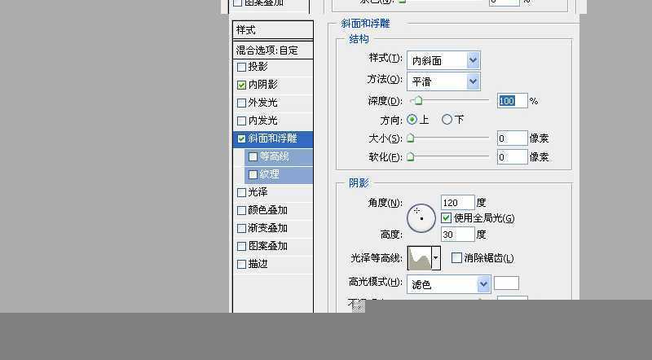
Task: Click the 软化(F) slider handle
Action: tap(411, 156)
